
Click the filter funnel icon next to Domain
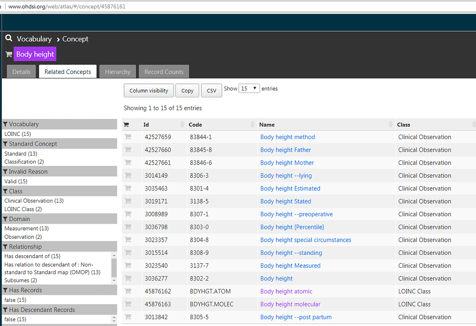5,219
